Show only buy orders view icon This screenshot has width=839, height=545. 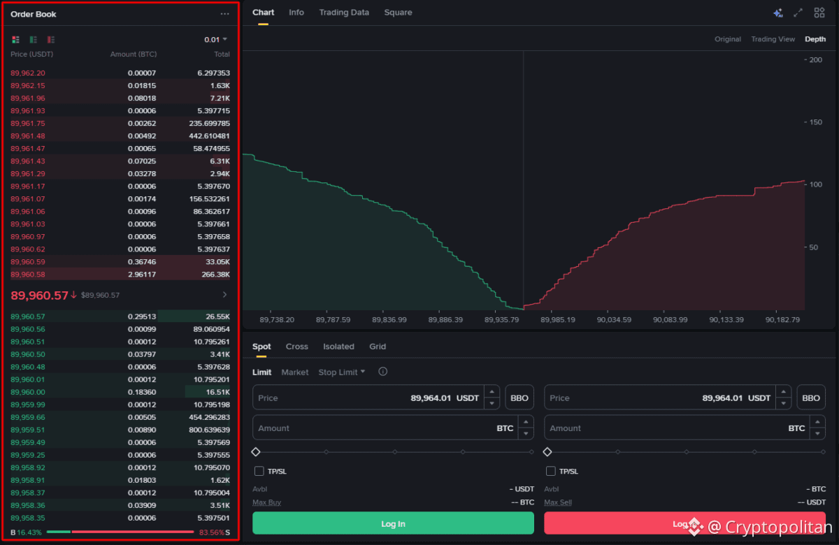pyautogui.click(x=34, y=40)
